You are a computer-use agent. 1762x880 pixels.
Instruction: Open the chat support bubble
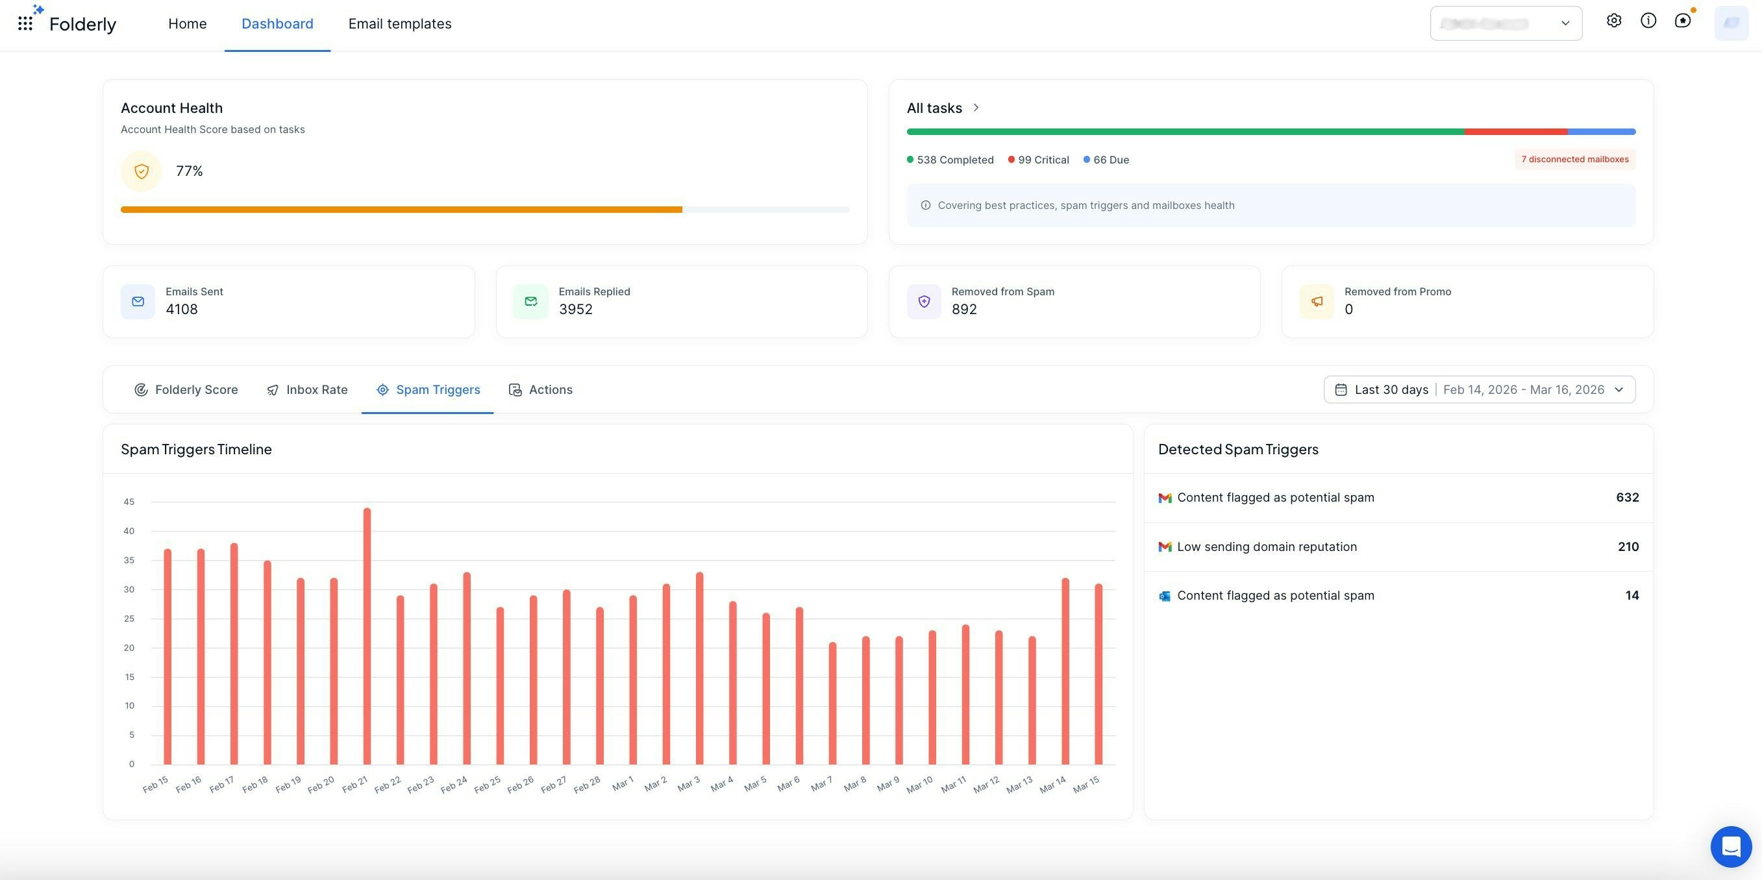1731,846
